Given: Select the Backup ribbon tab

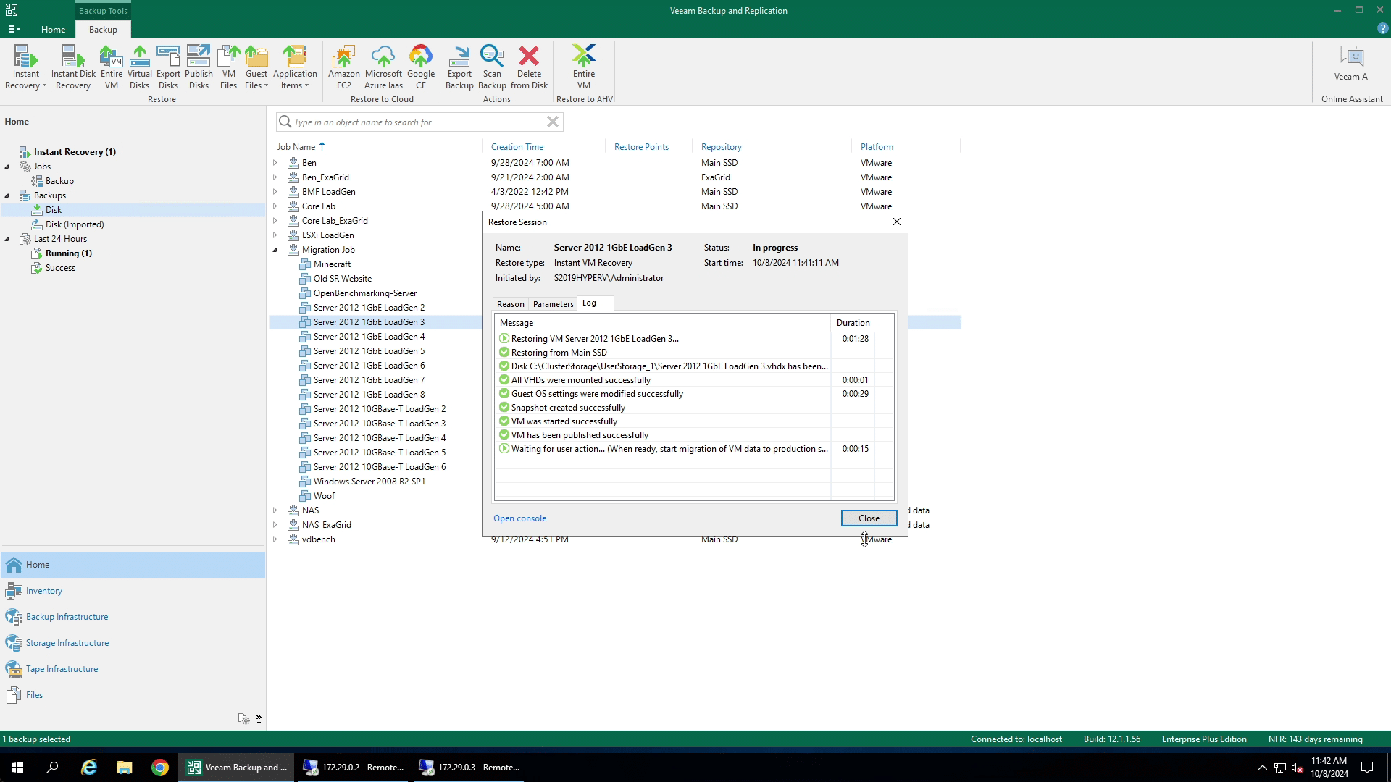Looking at the screenshot, I should 103,29.
